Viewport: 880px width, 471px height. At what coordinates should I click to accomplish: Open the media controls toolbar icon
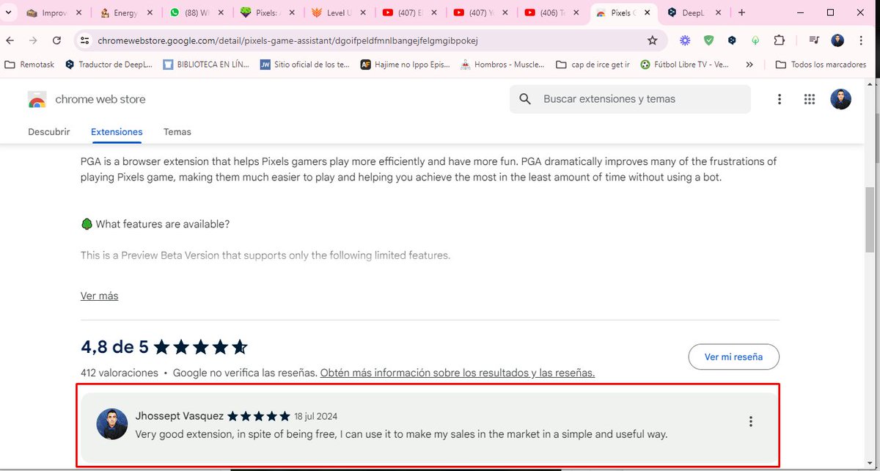click(x=814, y=40)
